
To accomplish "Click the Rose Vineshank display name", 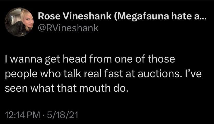I will (75, 16).
